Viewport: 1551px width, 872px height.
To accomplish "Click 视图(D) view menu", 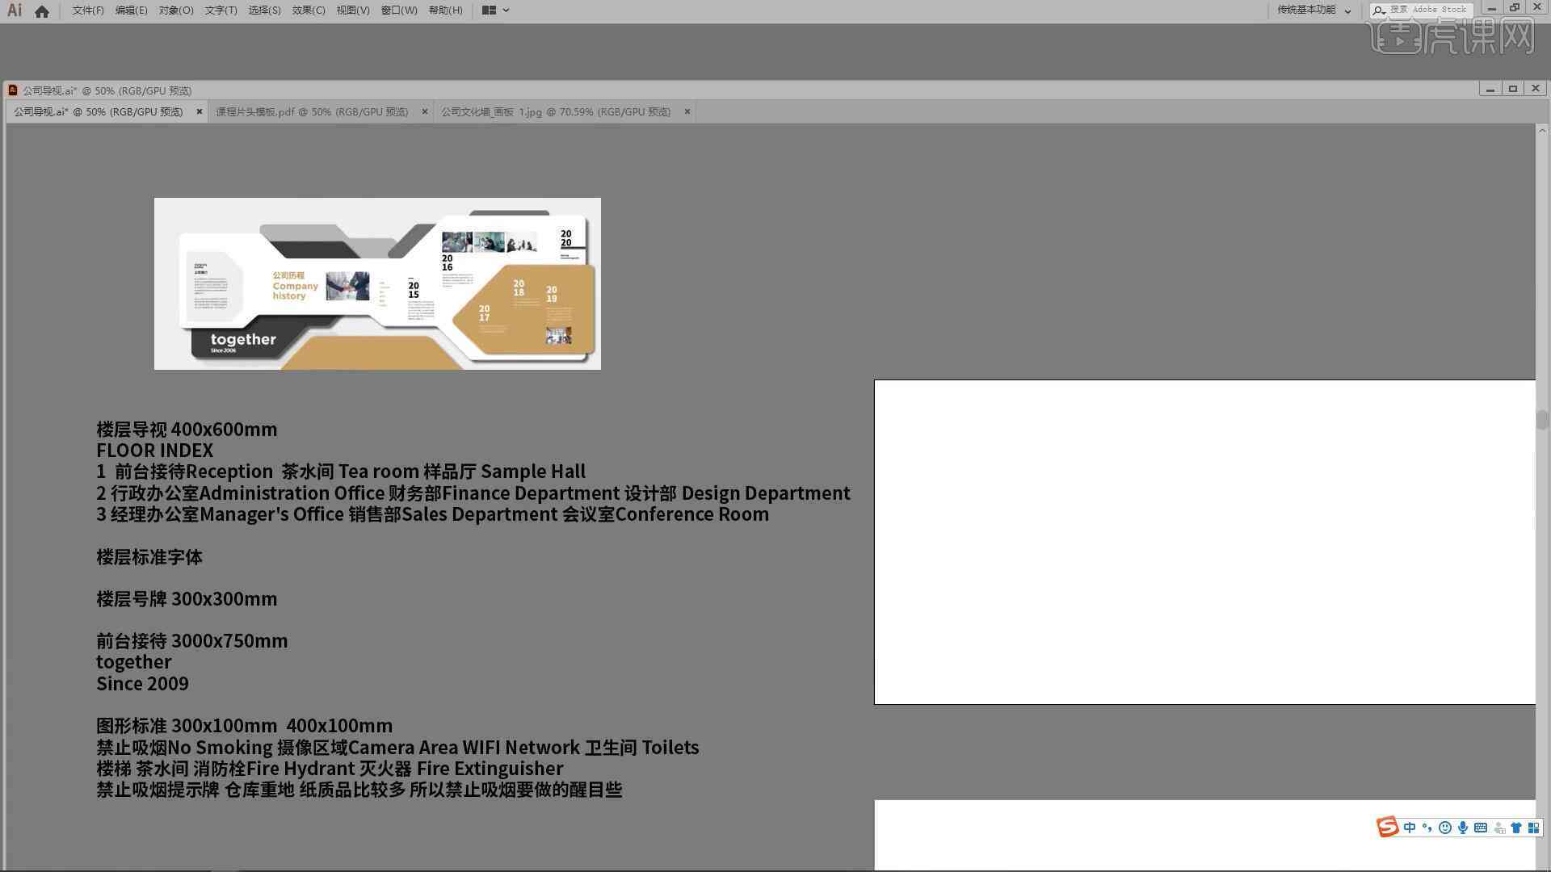I will [354, 10].
